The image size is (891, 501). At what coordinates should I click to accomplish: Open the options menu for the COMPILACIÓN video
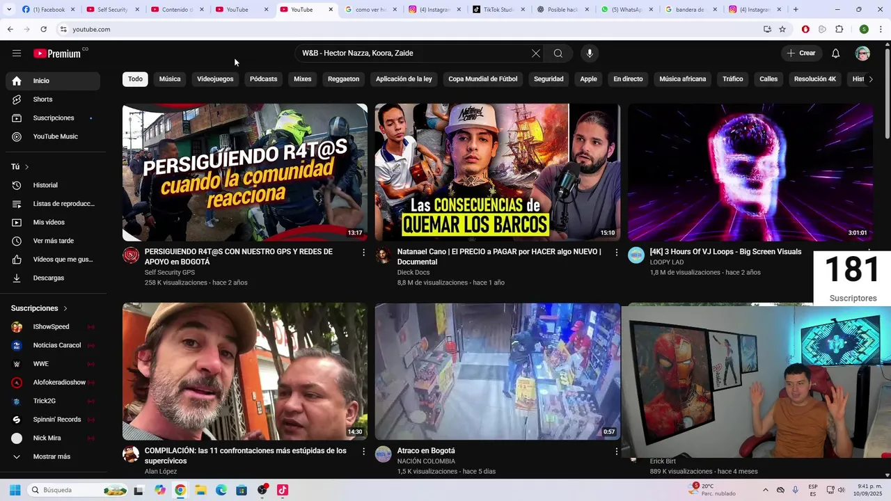(363, 452)
